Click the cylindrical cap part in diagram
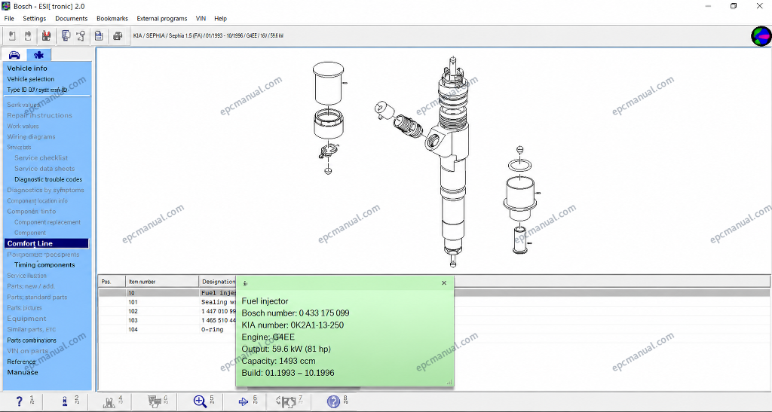Screen dimensions: 772x412 click(x=329, y=83)
